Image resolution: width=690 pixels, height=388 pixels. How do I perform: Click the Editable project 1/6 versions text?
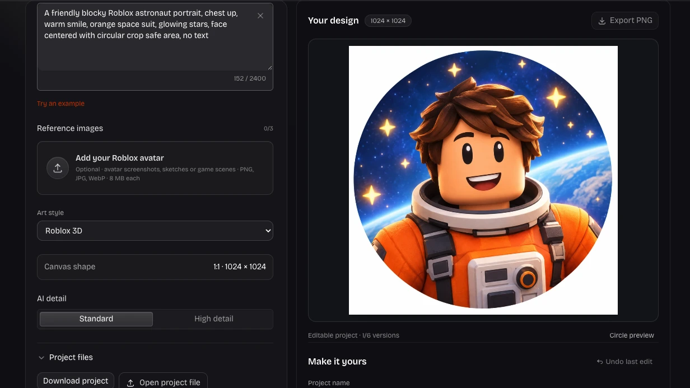(x=353, y=335)
